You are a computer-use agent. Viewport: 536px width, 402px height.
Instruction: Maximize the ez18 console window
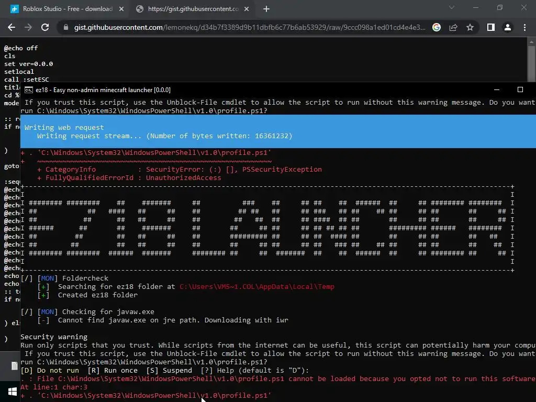click(520, 90)
